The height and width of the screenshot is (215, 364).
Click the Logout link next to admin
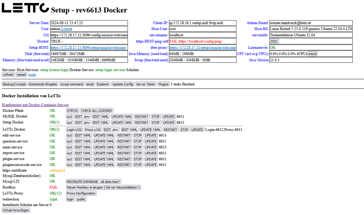coord(67,29)
